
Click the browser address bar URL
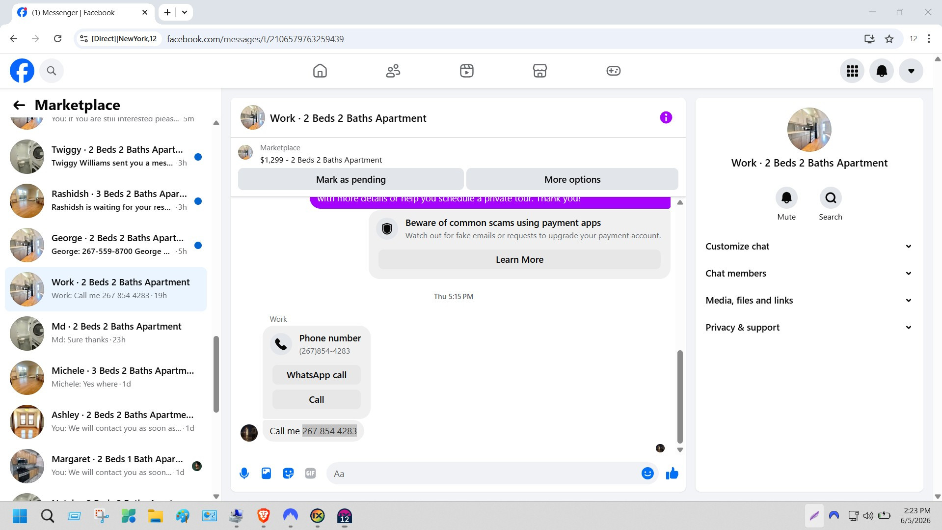pos(255,39)
